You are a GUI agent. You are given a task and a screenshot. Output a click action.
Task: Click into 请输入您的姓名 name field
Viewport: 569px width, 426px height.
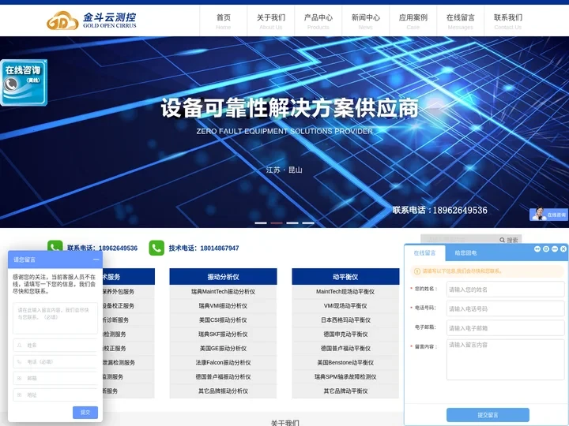point(506,290)
